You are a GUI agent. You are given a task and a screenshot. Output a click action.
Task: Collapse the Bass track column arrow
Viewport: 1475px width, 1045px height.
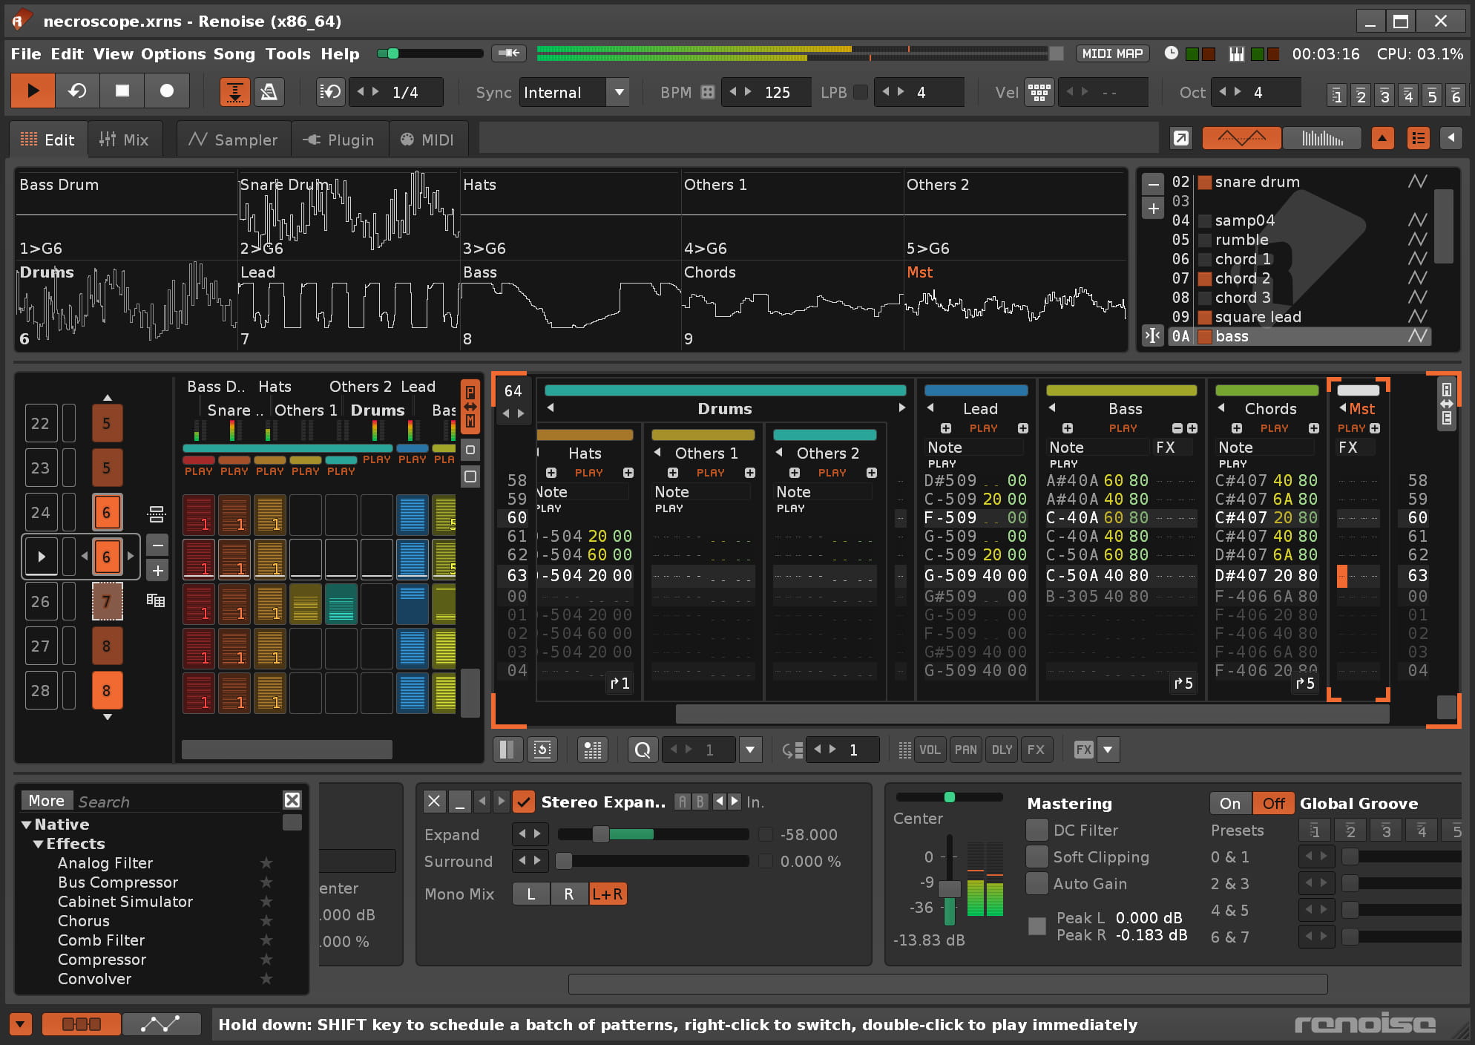1052,408
